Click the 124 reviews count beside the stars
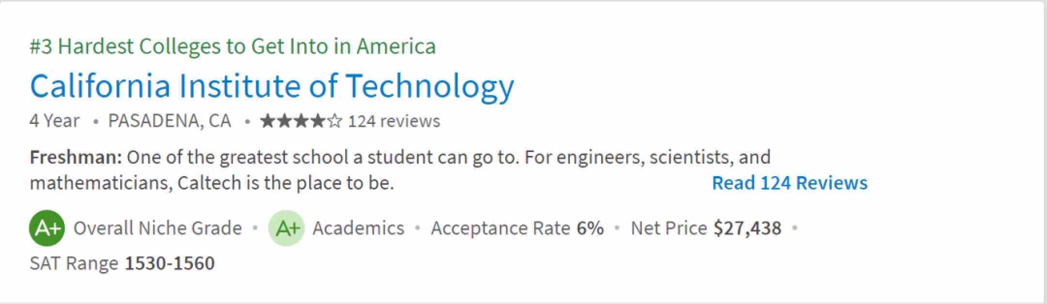 click(394, 121)
